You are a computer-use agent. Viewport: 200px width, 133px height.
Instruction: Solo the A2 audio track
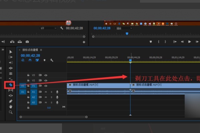pos(51,97)
